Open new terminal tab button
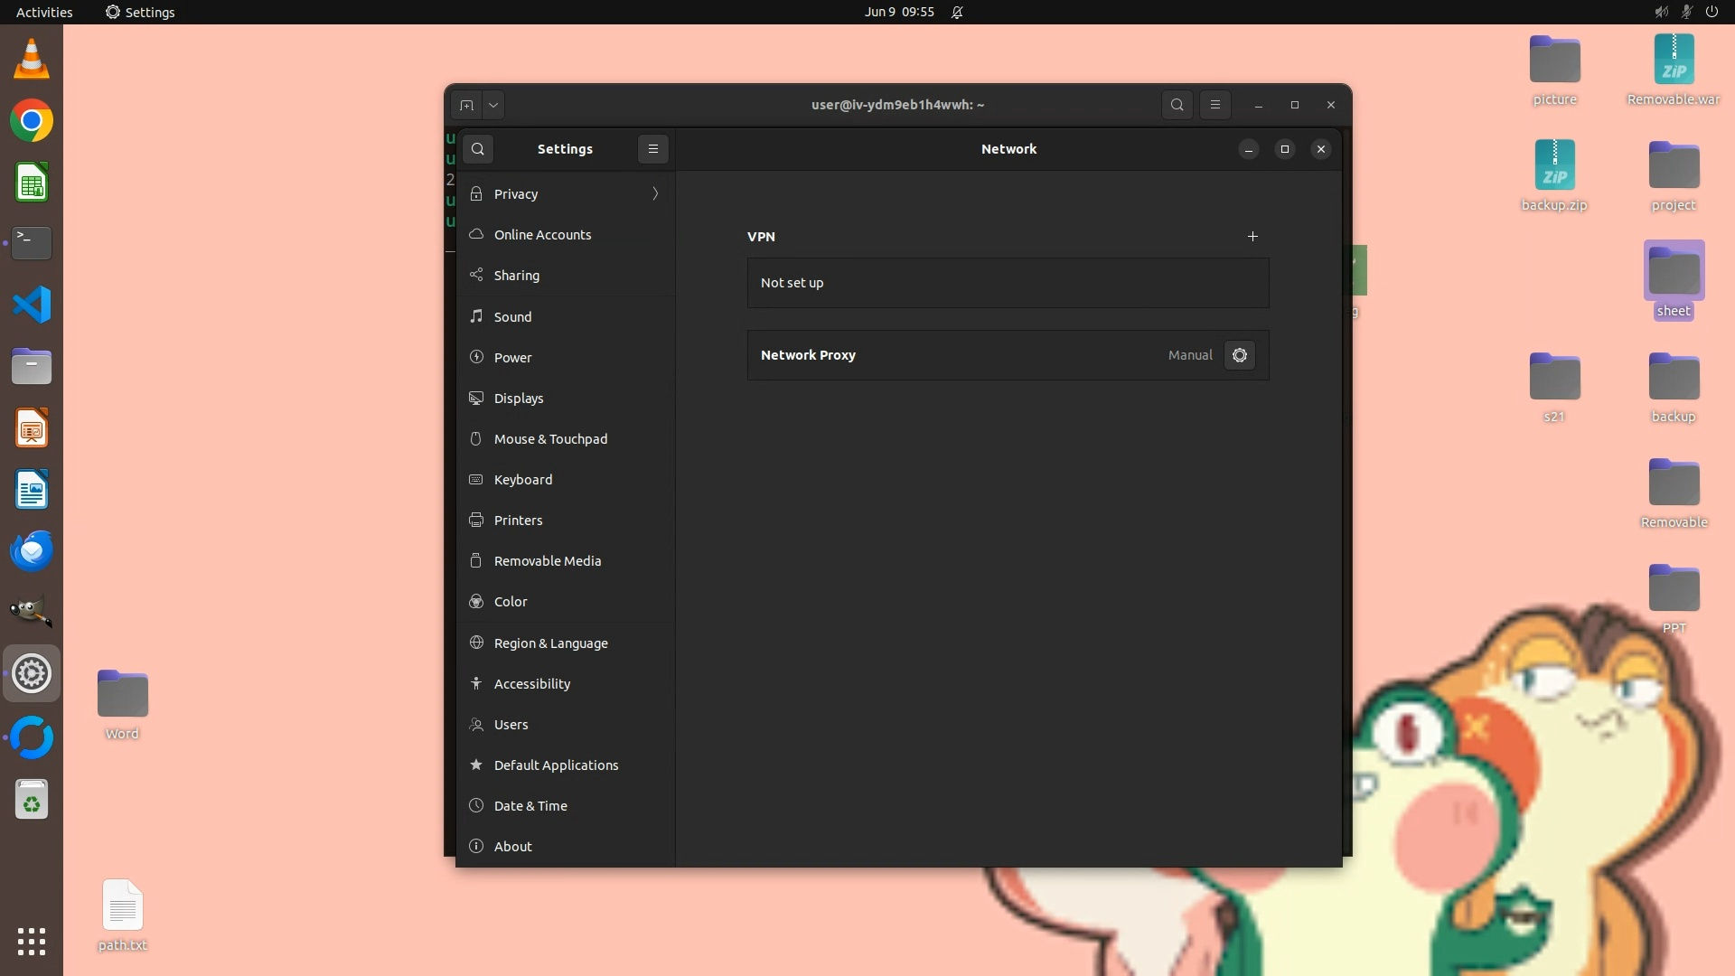The image size is (1735, 976). tap(466, 105)
